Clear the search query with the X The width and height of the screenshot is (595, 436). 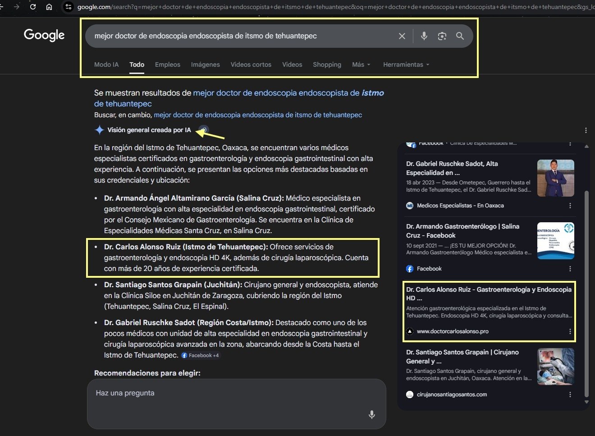pos(402,36)
